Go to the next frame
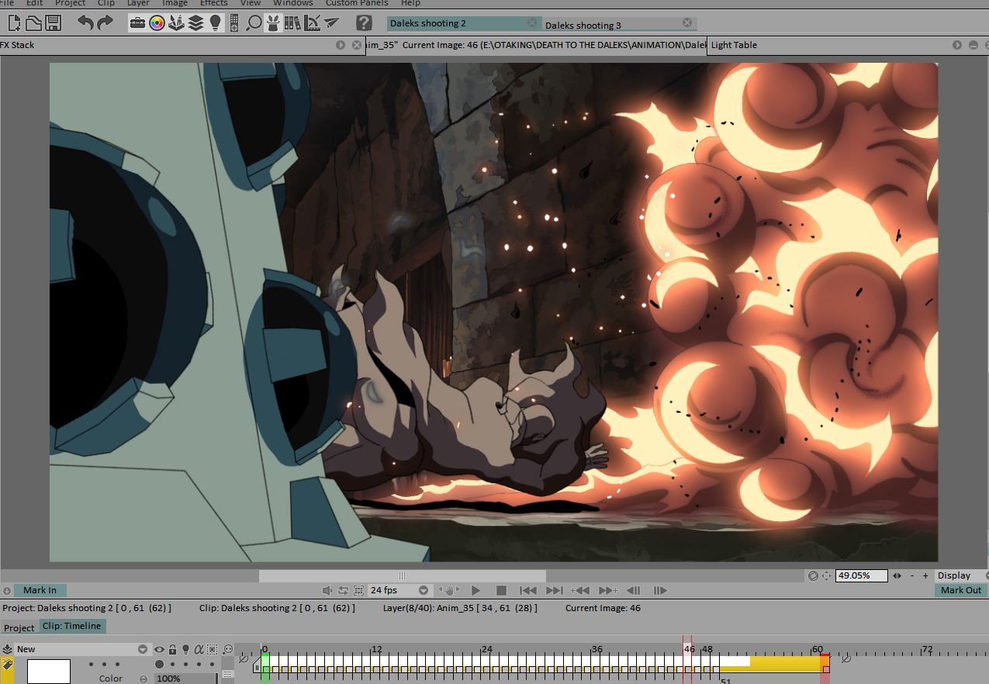 coord(660,590)
